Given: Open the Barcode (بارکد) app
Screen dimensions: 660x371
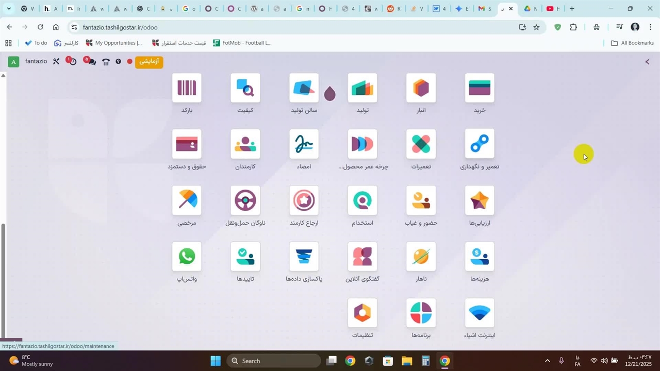Looking at the screenshot, I should point(187,88).
